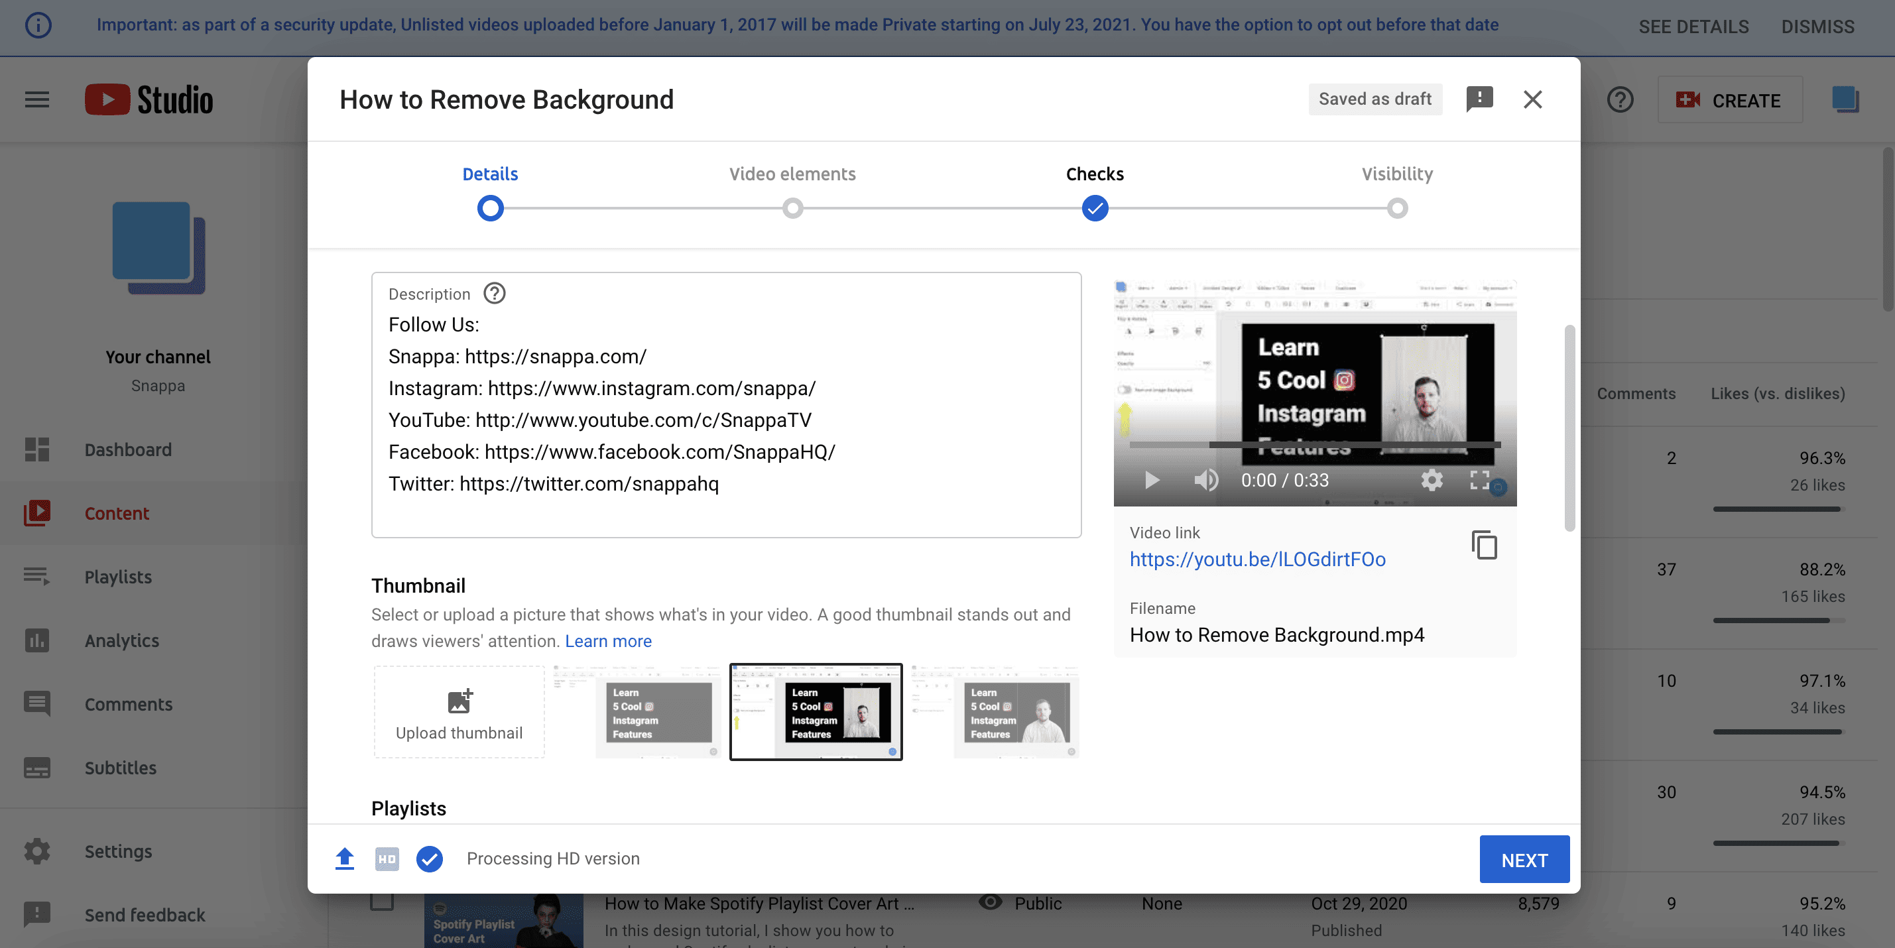
Task: Click the description input field
Action: point(725,404)
